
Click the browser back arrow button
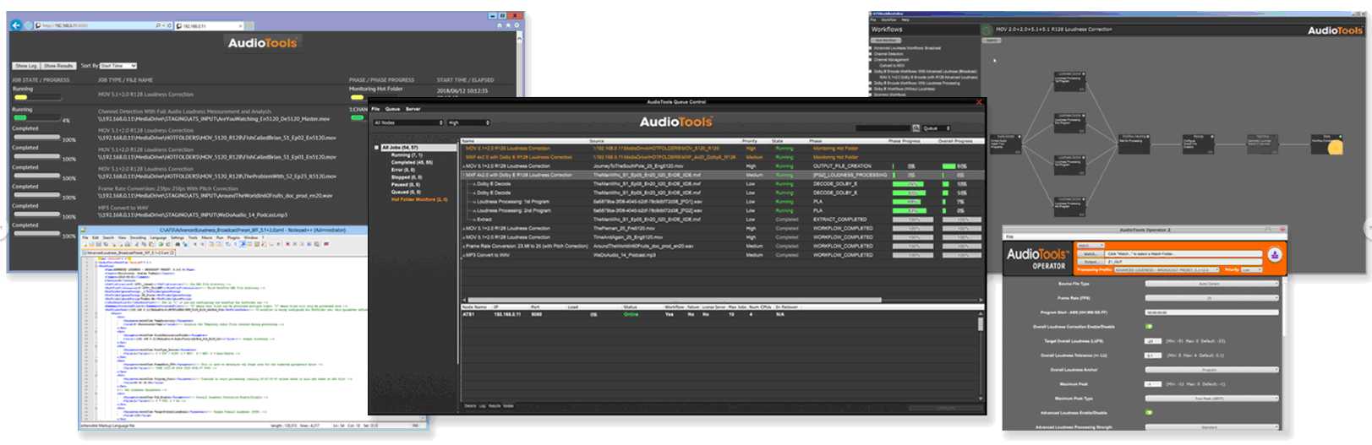15,25
